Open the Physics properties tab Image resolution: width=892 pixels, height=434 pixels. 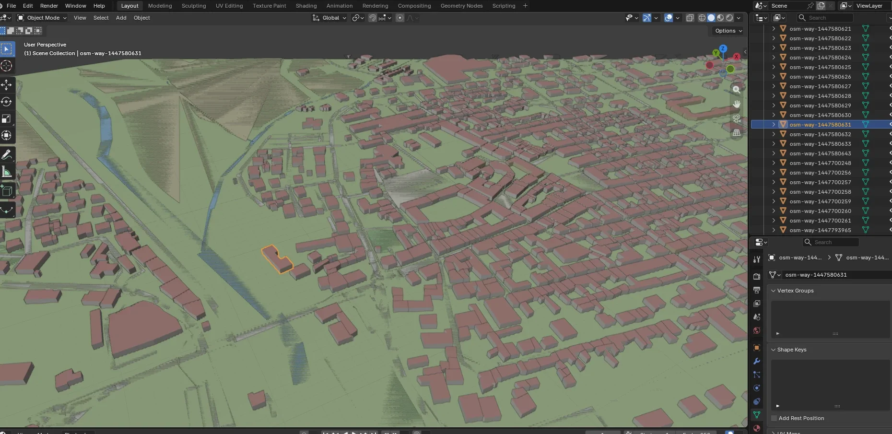pyautogui.click(x=757, y=388)
